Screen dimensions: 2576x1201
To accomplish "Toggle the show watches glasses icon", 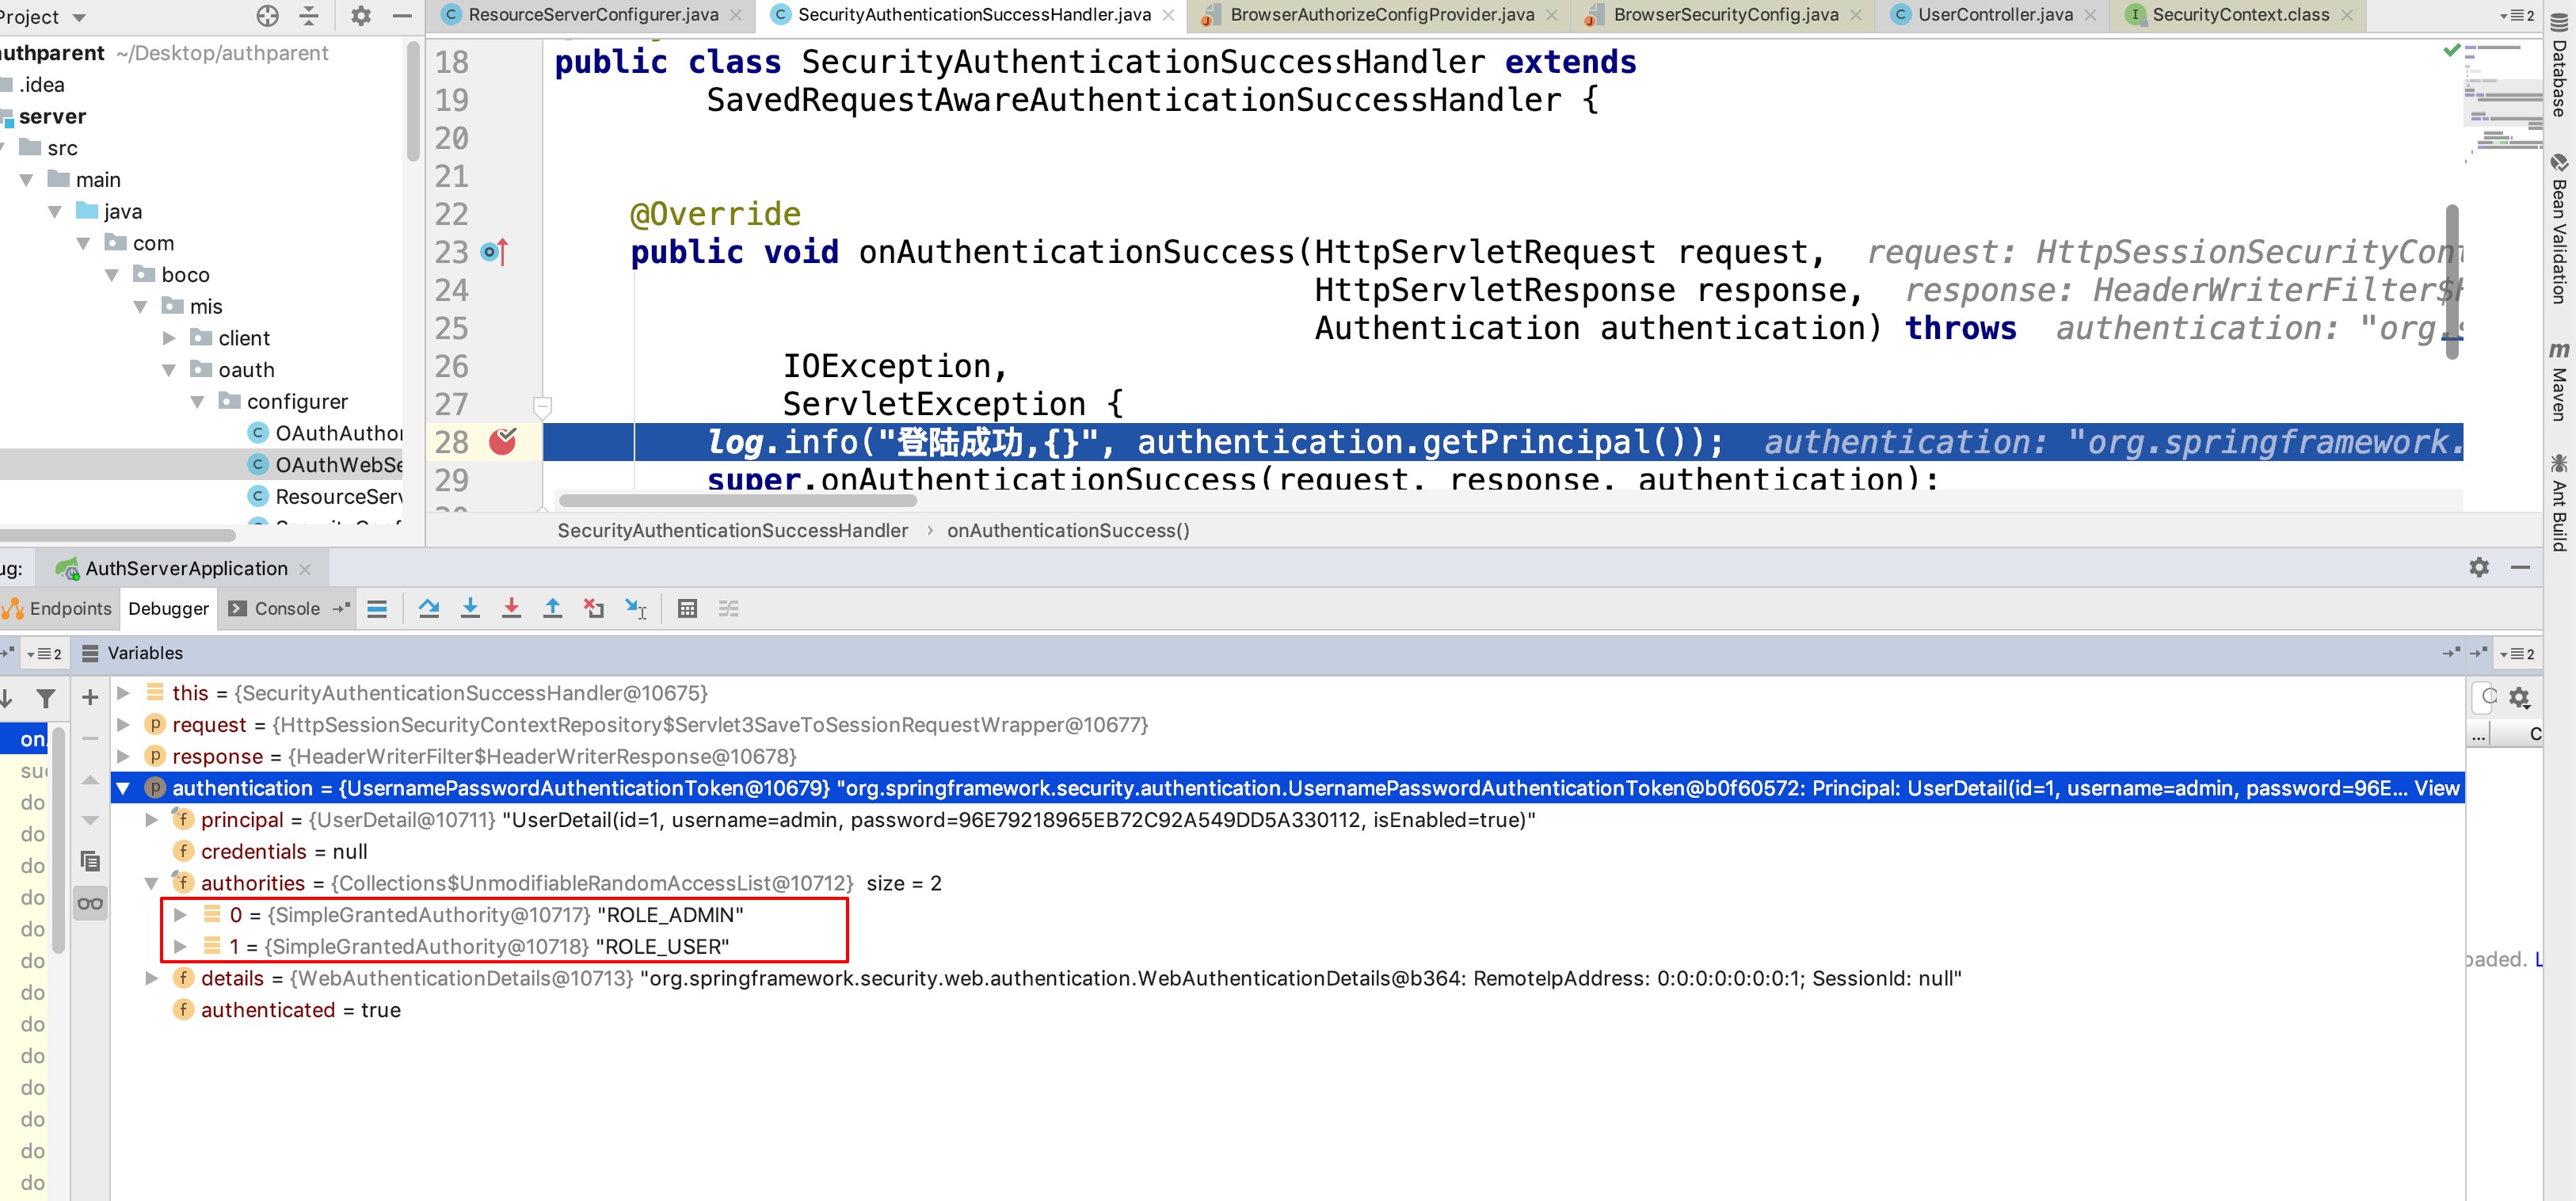I will tap(90, 904).
